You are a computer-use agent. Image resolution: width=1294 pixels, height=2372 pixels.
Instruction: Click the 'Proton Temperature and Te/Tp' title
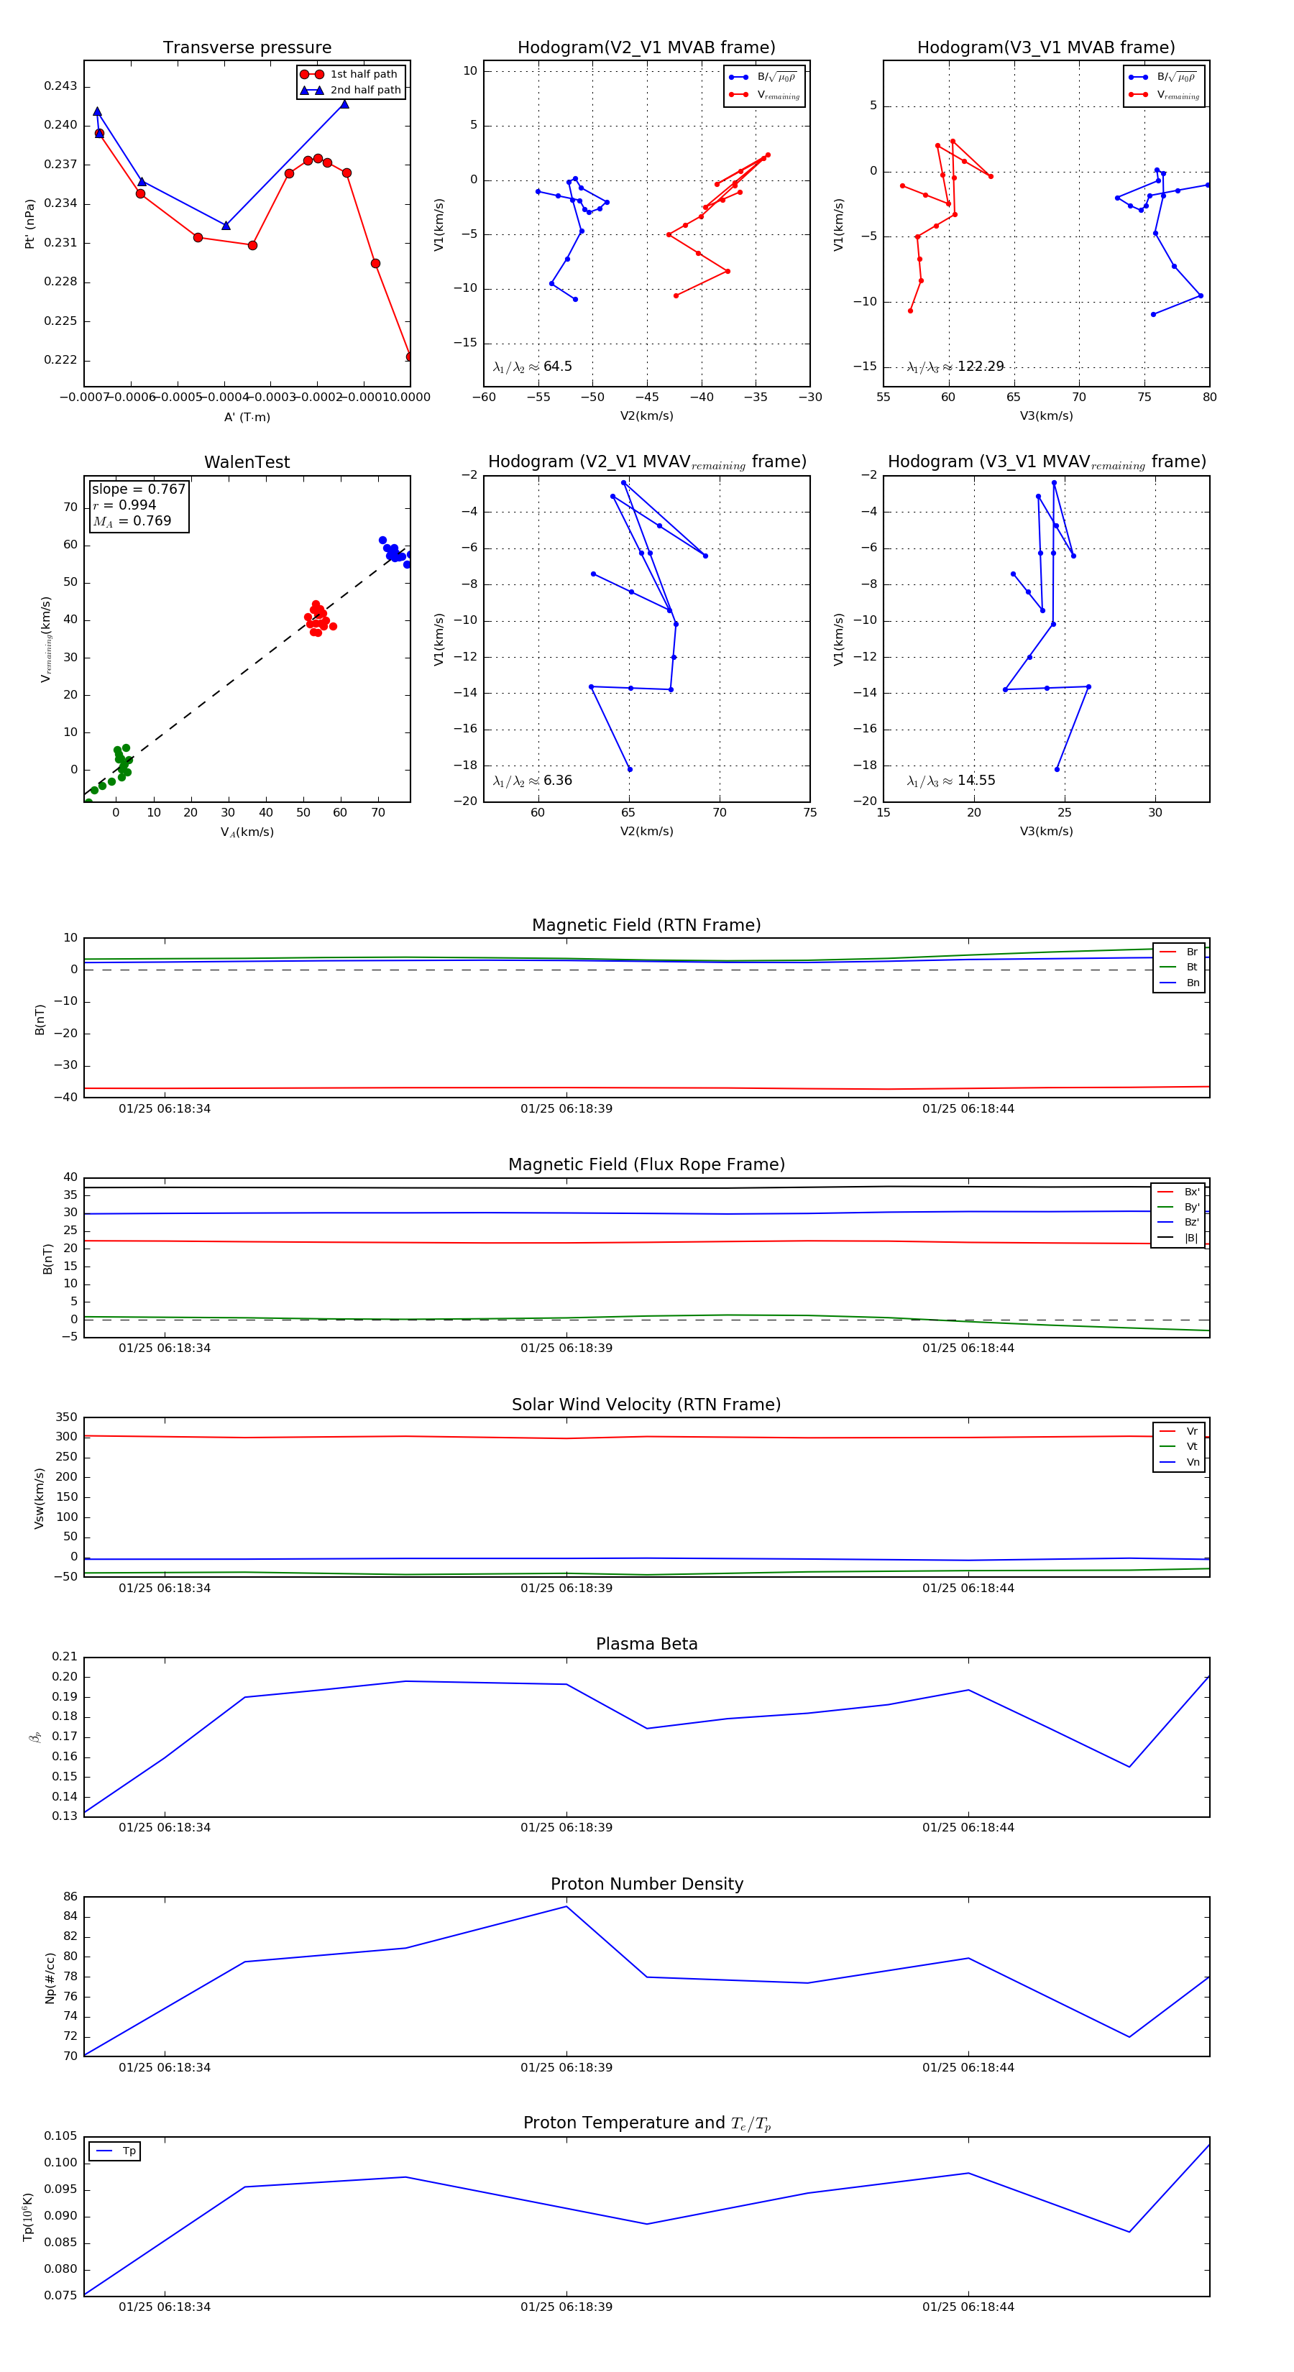(646, 2123)
